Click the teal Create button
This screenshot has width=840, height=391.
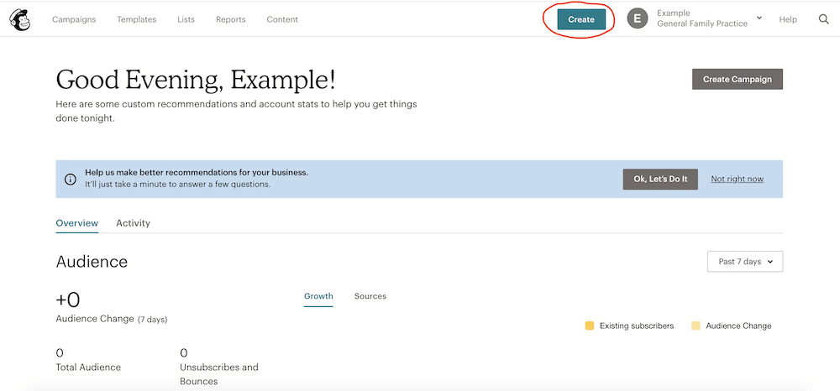point(581,19)
